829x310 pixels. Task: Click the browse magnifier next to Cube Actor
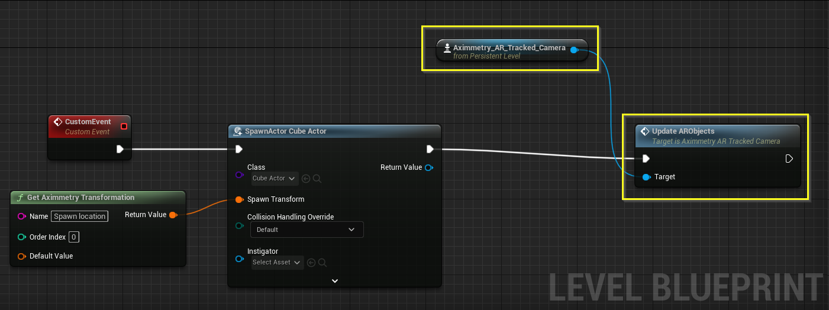click(317, 178)
